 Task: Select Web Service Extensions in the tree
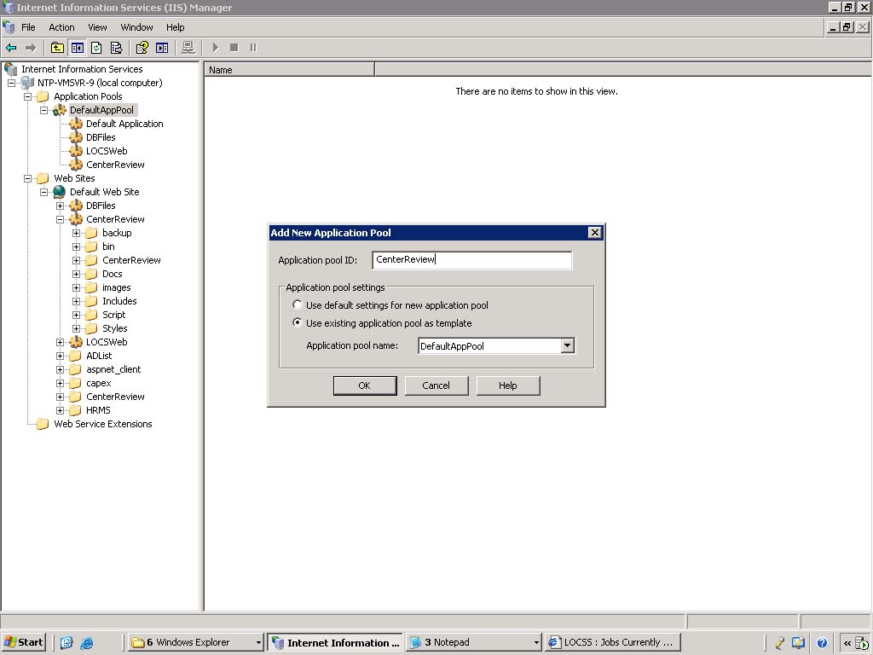(103, 424)
